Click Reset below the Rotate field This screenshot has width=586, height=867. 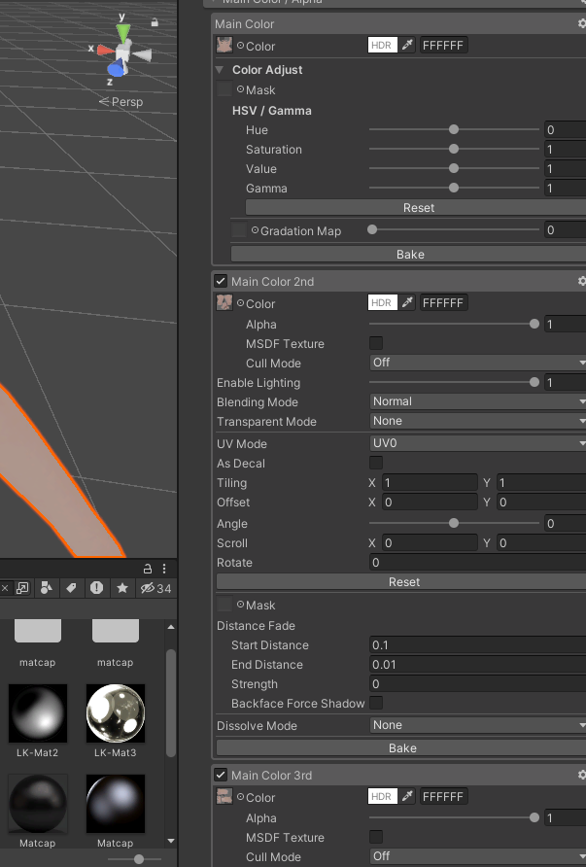pos(401,581)
